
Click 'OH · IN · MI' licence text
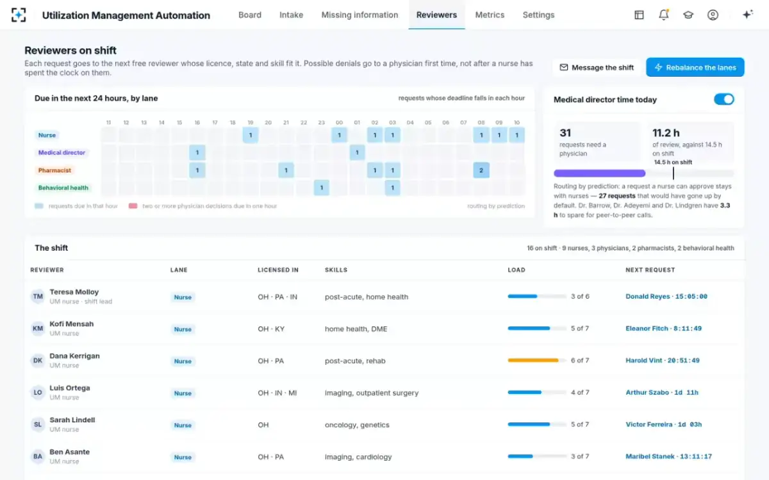coord(277,393)
